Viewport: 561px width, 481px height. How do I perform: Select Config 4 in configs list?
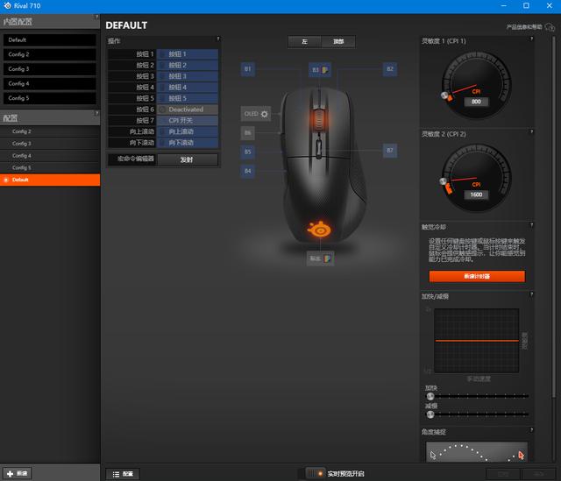click(50, 156)
